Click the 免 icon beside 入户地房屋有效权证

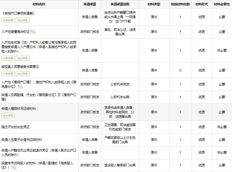point(33,32)
